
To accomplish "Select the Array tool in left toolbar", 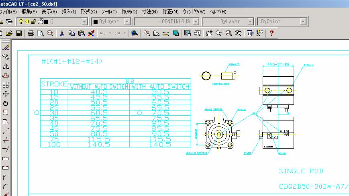I will tap(6, 85).
